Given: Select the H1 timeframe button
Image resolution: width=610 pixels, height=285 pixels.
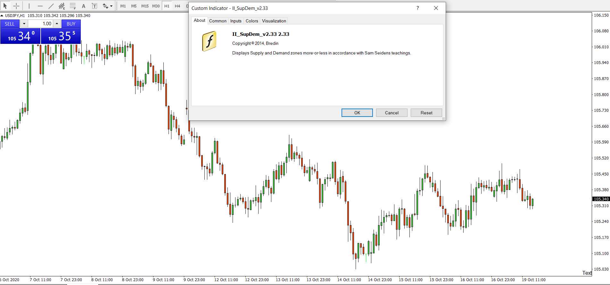Looking at the screenshot, I should pos(167,6).
